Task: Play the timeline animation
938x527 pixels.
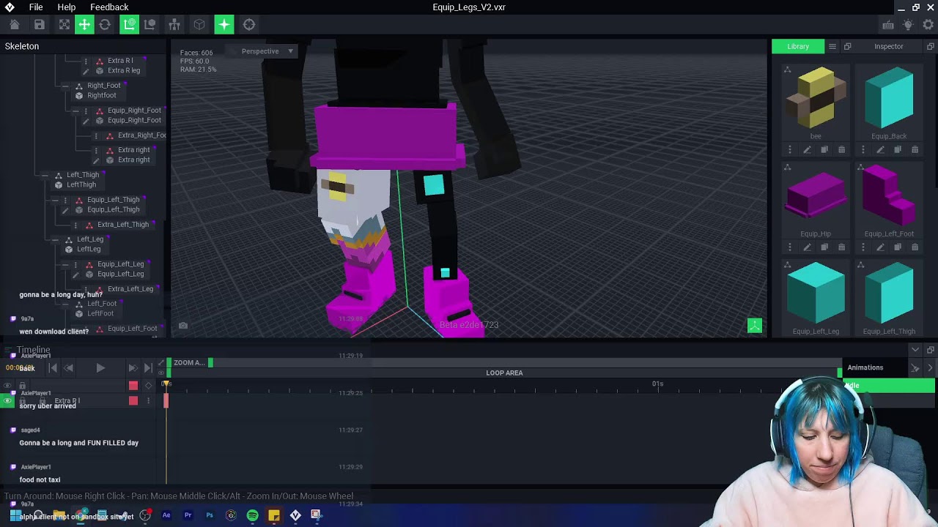Action: pos(100,368)
